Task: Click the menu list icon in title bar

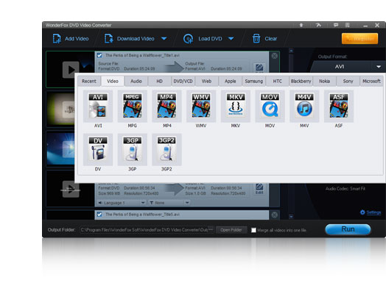Action: pos(348,25)
